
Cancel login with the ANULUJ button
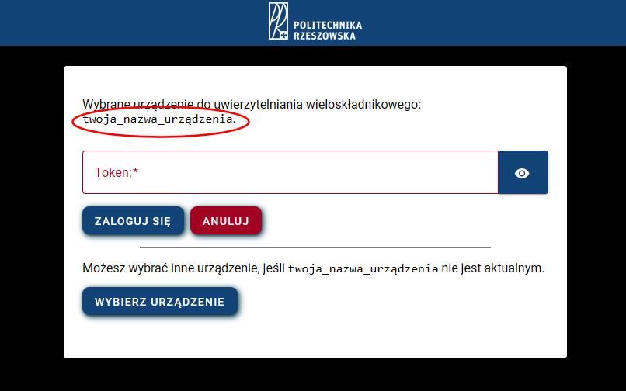pyautogui.click(x=226, y=220)
